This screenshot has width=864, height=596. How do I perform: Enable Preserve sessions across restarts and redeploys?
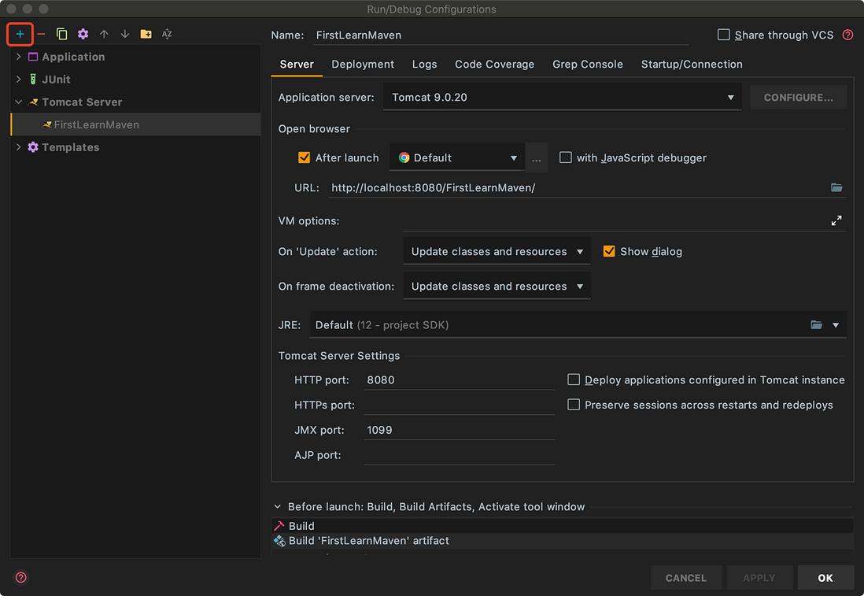coord(574,405)
